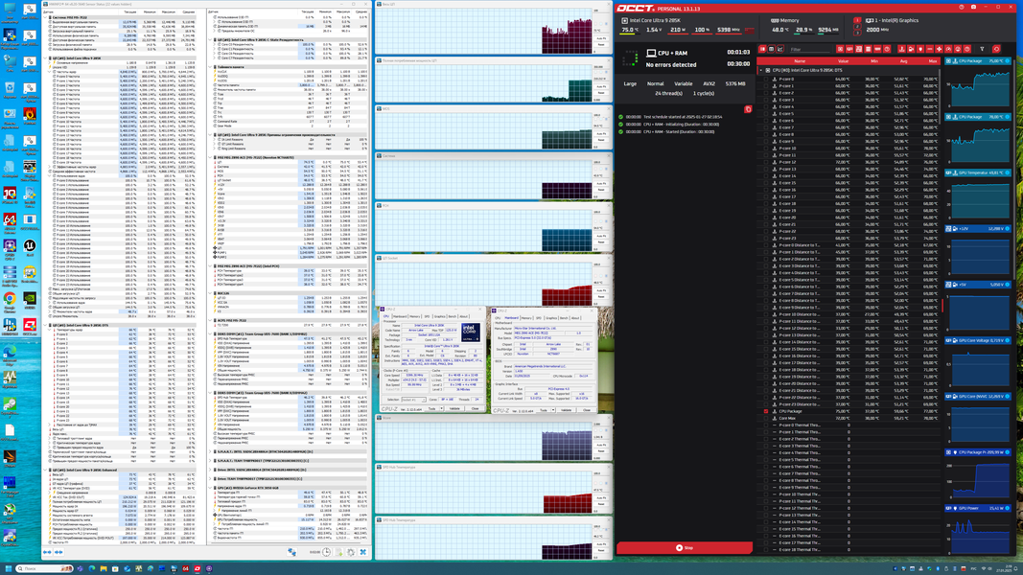Select GPU number 1 badge in OCCT header
This screenshot has width=1023, height=575.
click(857, 20)
